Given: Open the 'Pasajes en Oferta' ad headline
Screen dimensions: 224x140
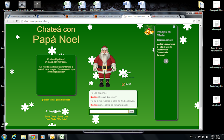Looking at the screenshot, I should (163, 34).
